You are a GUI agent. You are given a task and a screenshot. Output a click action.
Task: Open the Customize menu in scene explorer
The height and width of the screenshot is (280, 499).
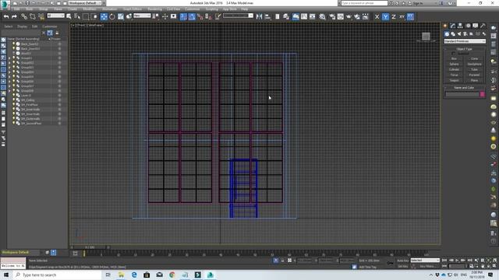[x=50, y=26]
